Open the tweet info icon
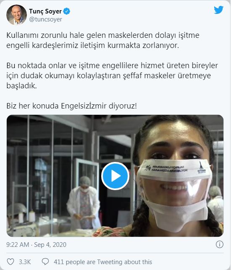This screenshot has height=270, width=231. (220, 244)
